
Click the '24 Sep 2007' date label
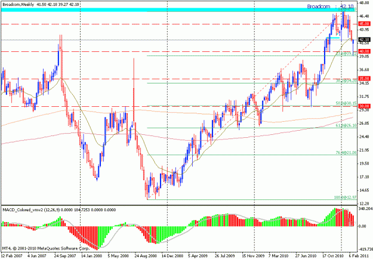(x=65, y=255)
